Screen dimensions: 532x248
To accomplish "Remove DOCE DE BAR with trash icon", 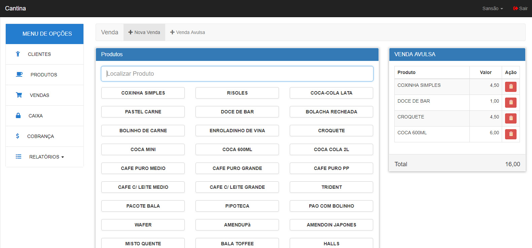I will (510, 103).
